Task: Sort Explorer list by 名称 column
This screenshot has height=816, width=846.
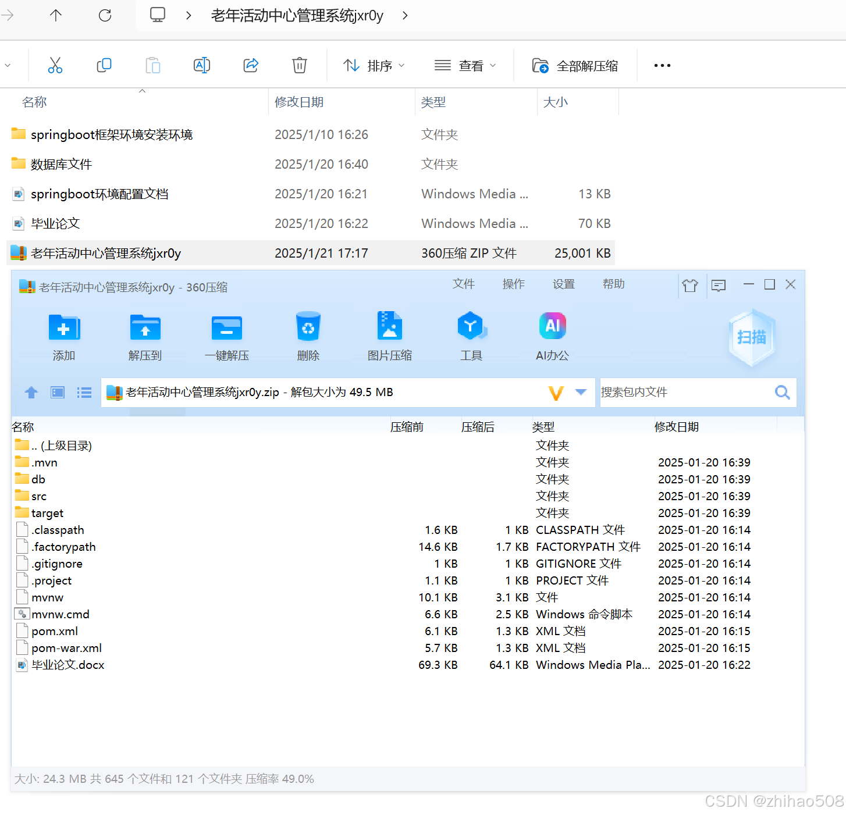Action: 34,102
